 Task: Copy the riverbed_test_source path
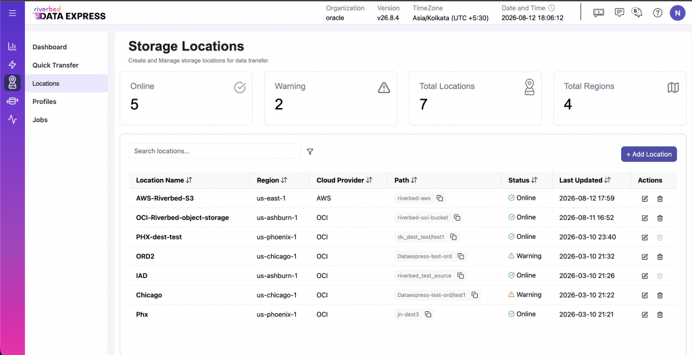(x=460, y=275)
